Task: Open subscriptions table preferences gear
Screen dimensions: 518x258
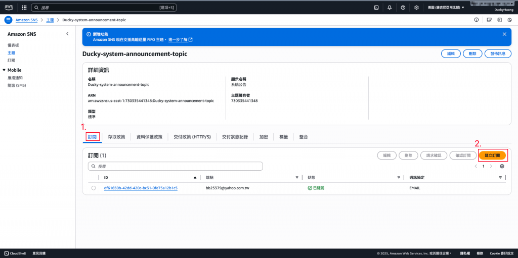Action: pyautogui.click(x=502, y=166)
